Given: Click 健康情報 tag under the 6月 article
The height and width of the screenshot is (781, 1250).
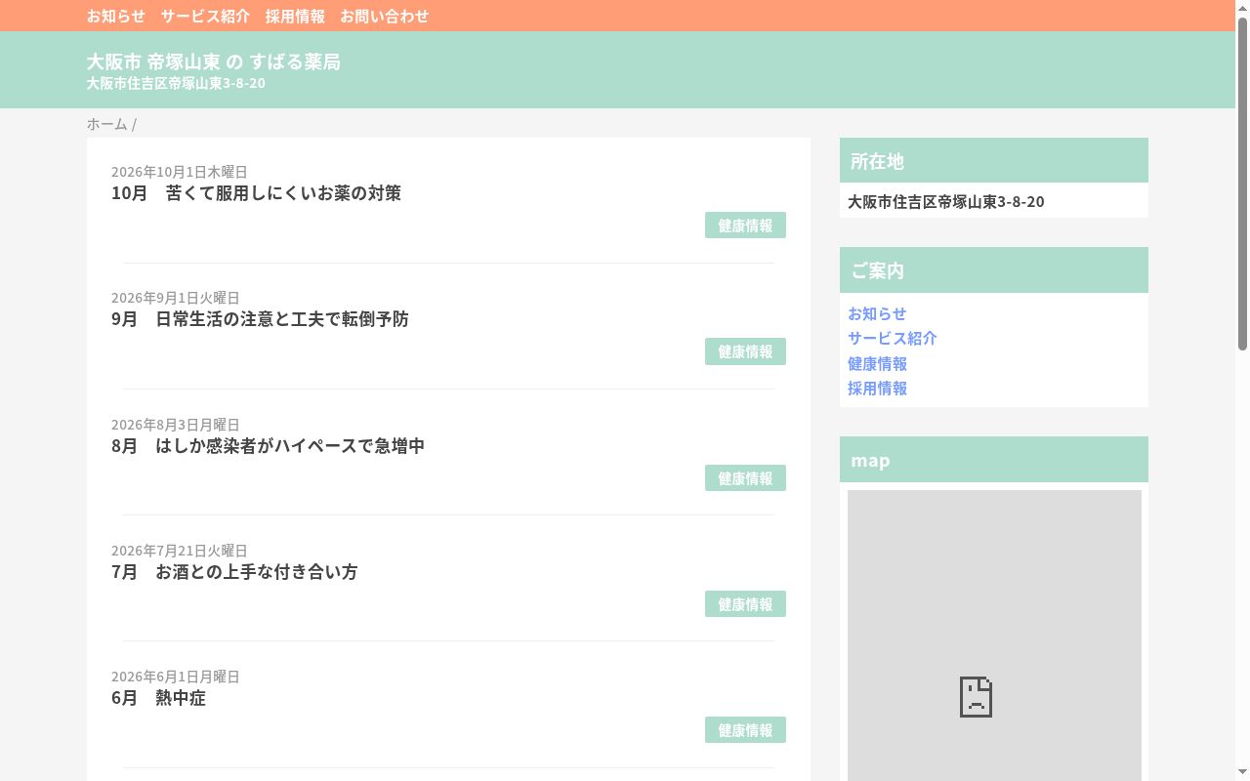Looking at the screenshot, I should 745,730.
